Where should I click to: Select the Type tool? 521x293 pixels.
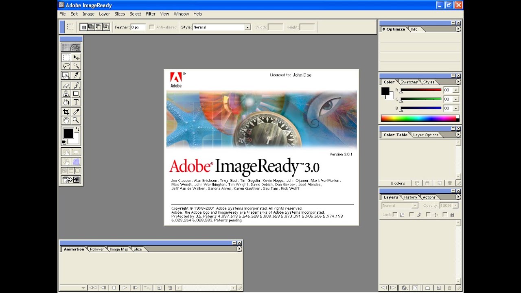(76, 102)
